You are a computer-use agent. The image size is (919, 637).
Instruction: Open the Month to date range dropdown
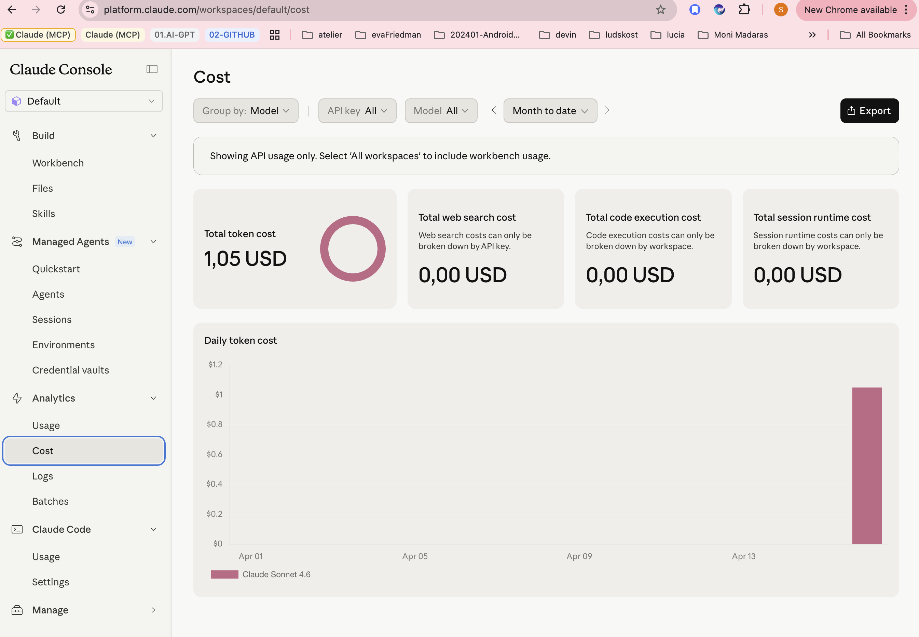pyautogui.click(x=550, y=111)
